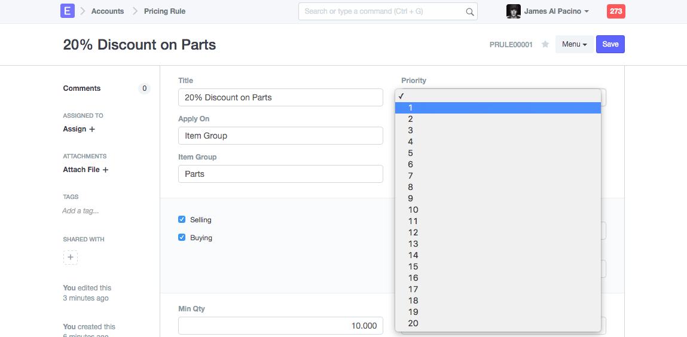
Task: Click the Comments count bubble
Action: coord(144,88)
